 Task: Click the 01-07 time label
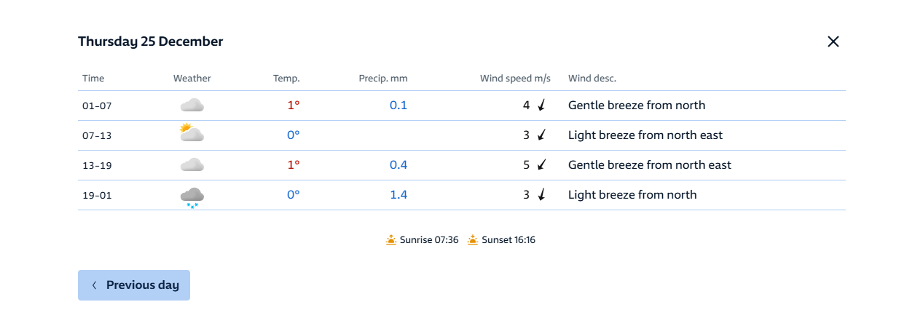coord(97,106)
